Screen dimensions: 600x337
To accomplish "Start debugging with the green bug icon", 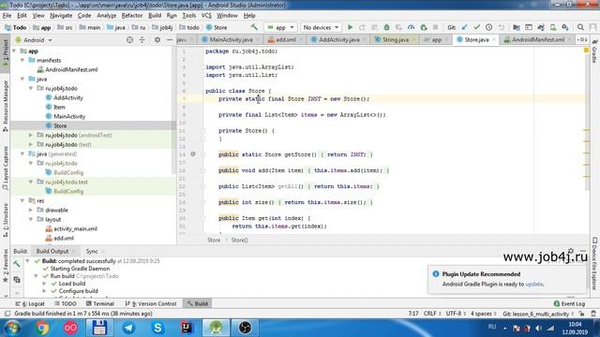I will 386,27.
